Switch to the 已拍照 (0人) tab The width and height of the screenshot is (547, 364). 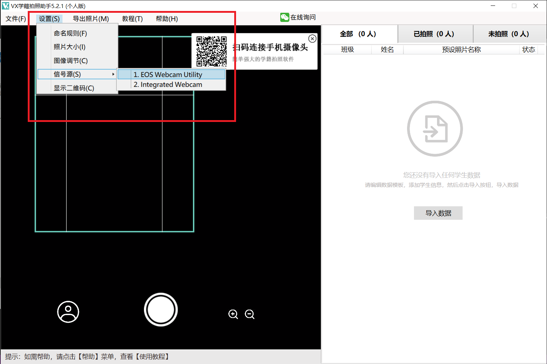point(435,34)
